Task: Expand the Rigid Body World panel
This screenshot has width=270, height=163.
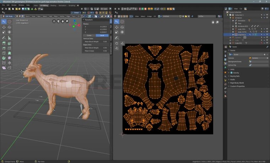Action: pyautogui.click(x=237, y=83)
